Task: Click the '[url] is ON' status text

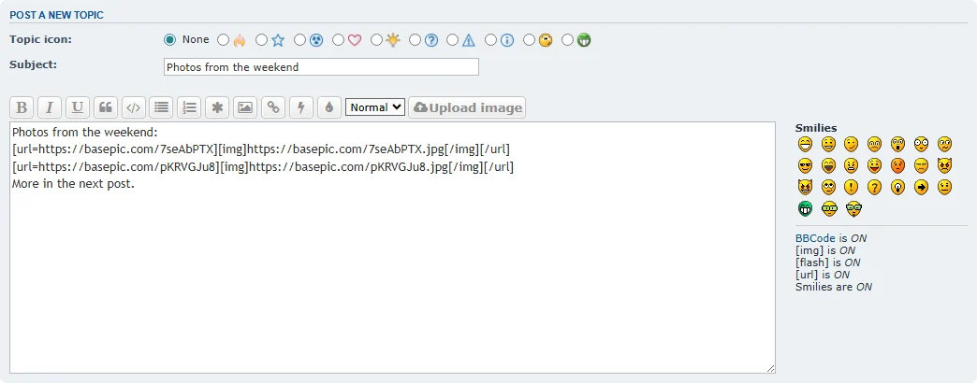Action: pos(823,275)
